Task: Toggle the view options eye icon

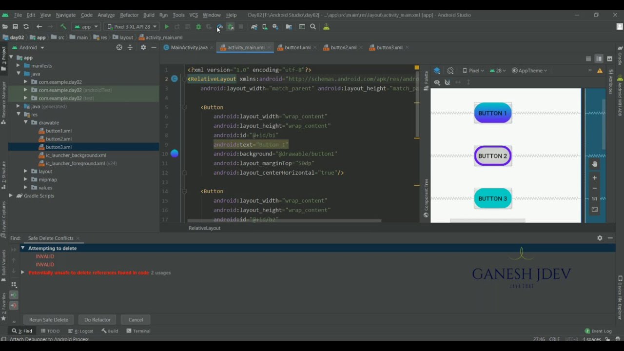Action: pos(437,82)
